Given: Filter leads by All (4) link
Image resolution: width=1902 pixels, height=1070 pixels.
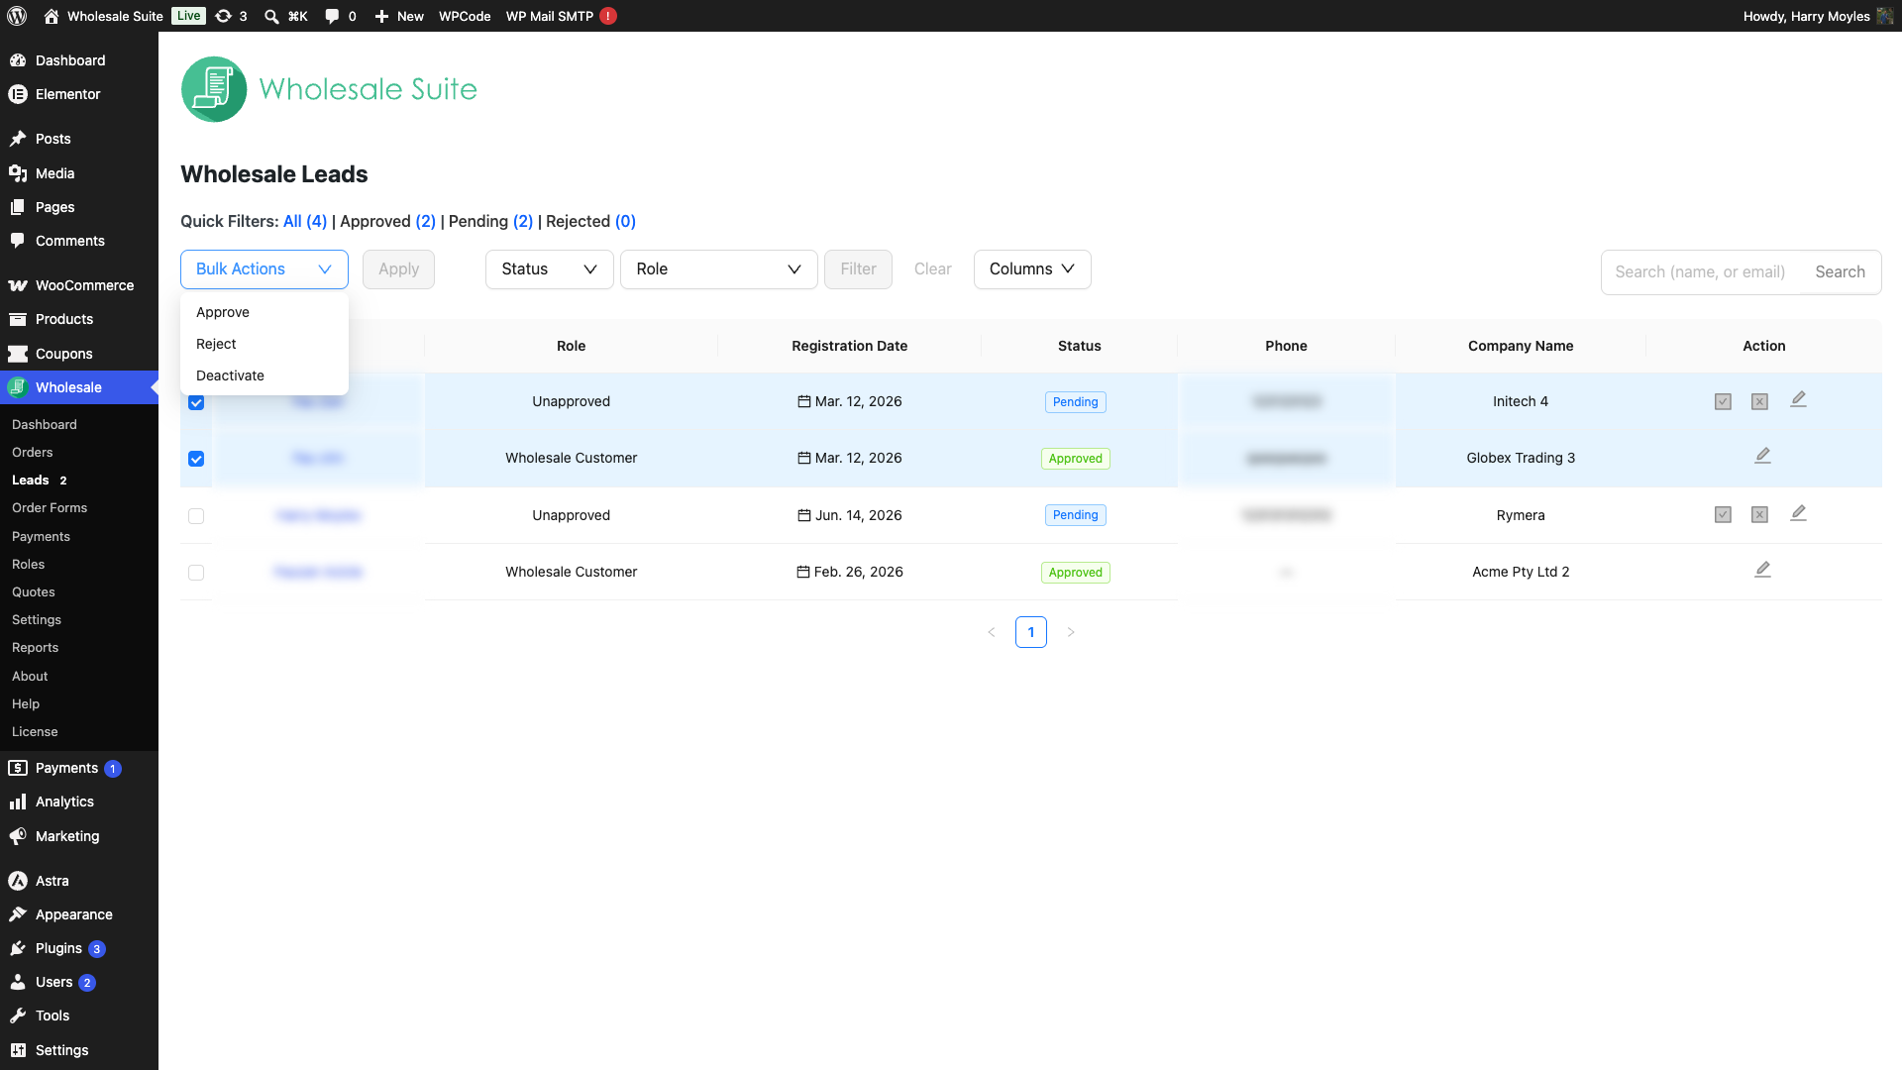Looking at the screenshot, I should coord(305,221).
